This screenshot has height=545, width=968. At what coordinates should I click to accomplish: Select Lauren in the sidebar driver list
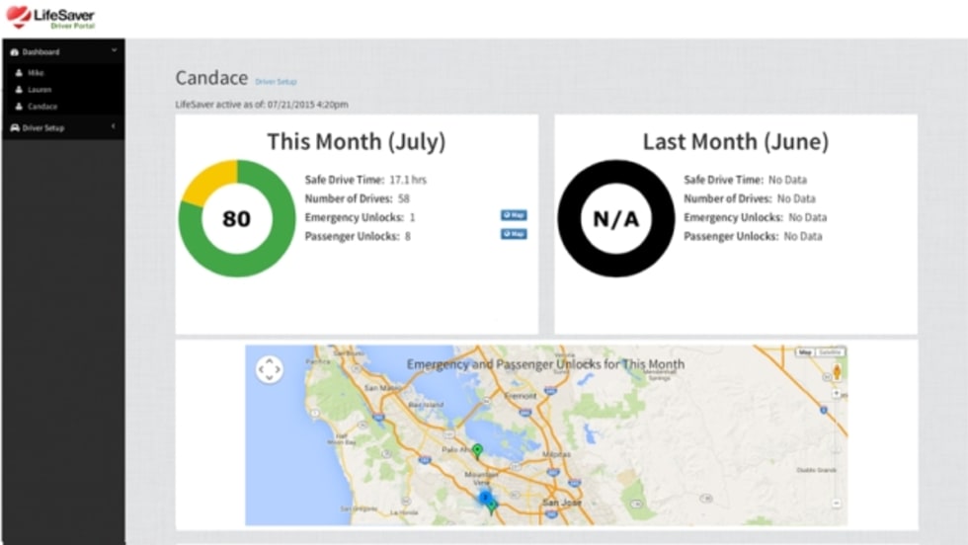click(x=40, y=90)
